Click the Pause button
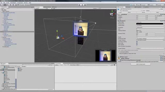 (x=82, y=5)
